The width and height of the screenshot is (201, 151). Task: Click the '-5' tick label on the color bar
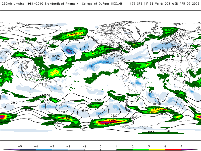tap(20, 146)
